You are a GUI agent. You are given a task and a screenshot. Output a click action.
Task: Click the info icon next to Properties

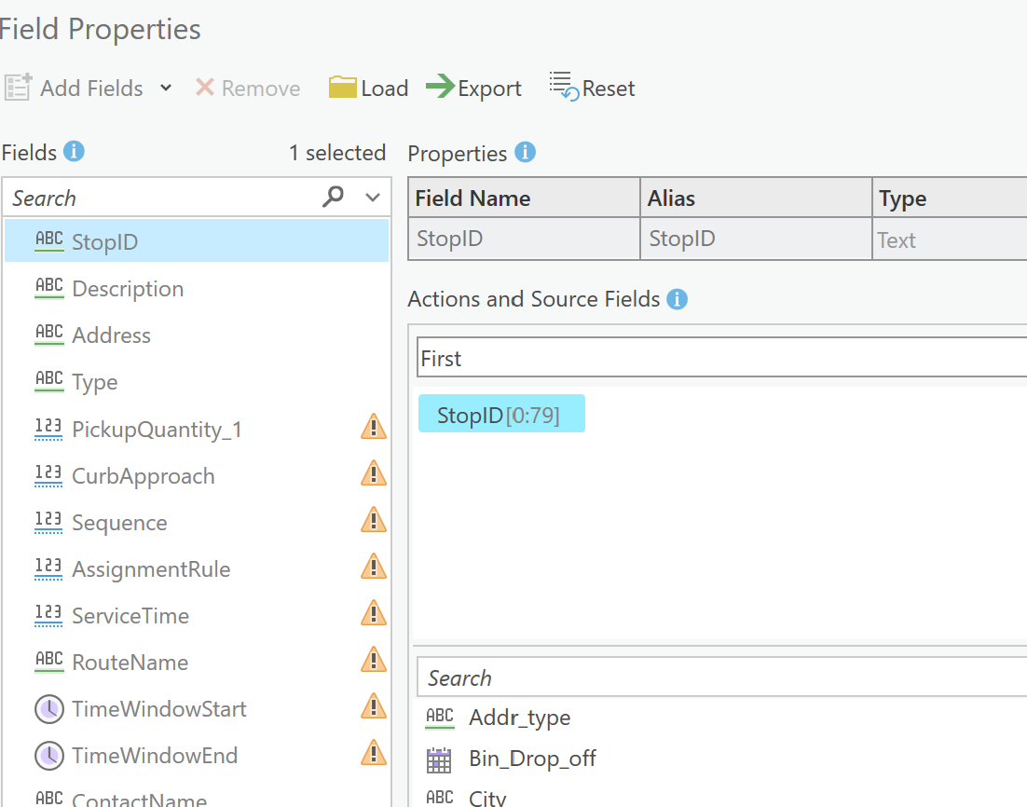[x=526, y=152]
